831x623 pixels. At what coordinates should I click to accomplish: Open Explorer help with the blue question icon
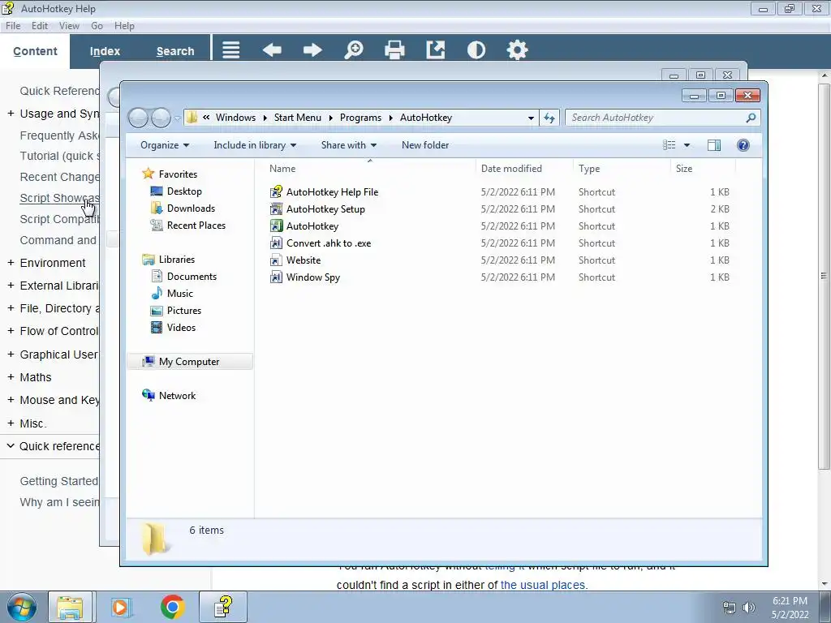743,145
